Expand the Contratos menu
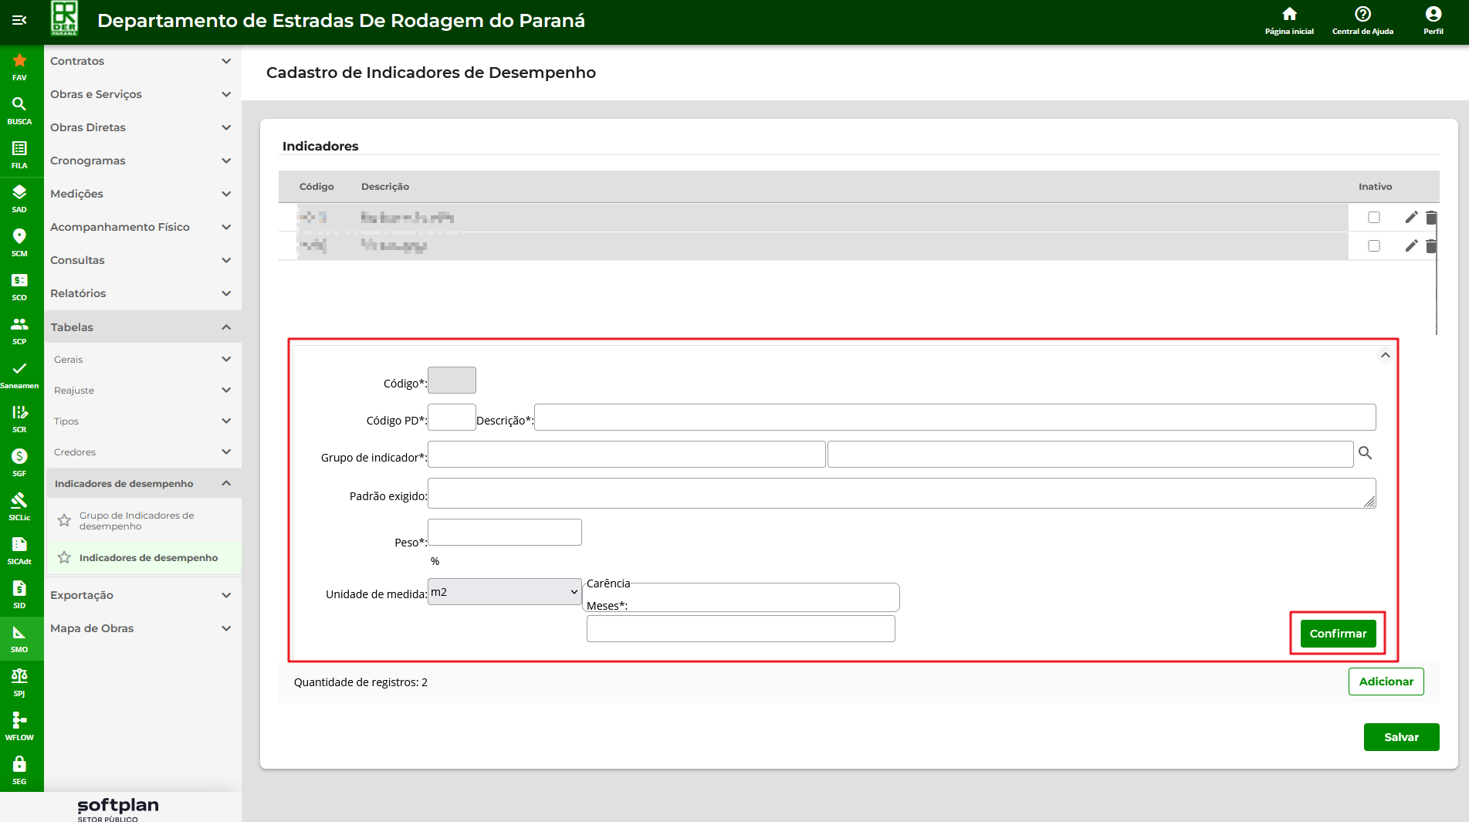Image resolution: width=1469 pixels, height=822 pixels. pyautogui.click(x=226, y=61)
